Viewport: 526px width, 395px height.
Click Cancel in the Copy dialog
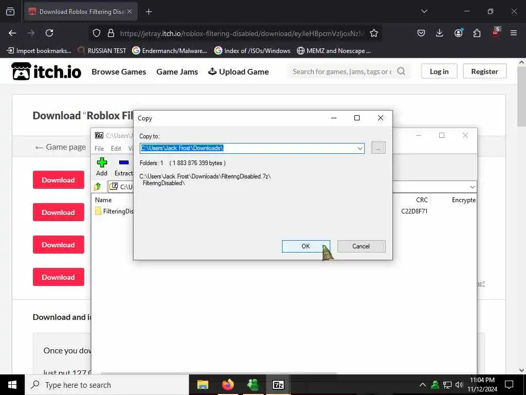click(361, 246)
